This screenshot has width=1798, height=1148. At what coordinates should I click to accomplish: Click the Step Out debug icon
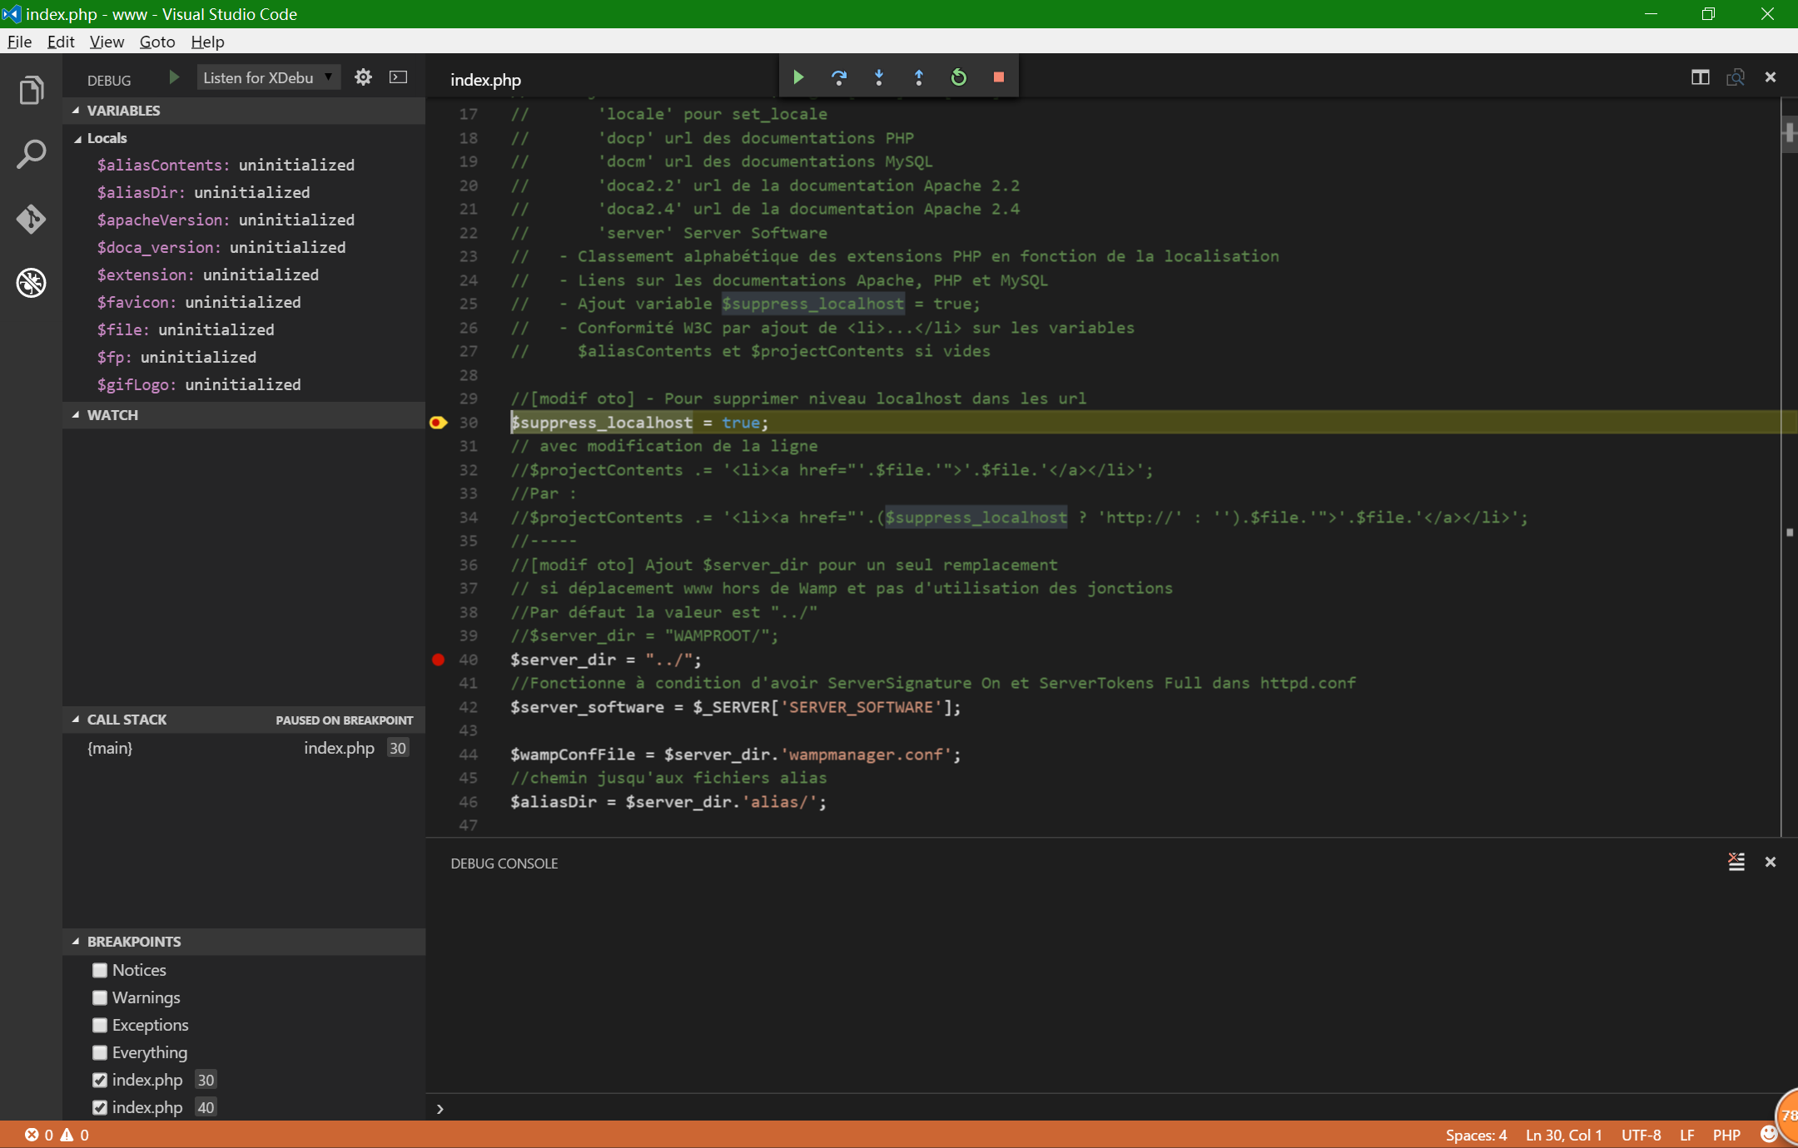[x=918, y=77]
